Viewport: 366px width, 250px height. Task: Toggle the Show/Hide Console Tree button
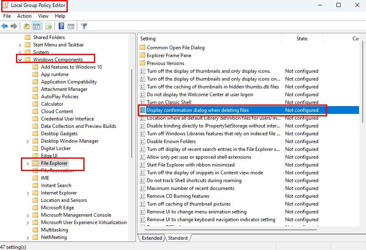36,26
